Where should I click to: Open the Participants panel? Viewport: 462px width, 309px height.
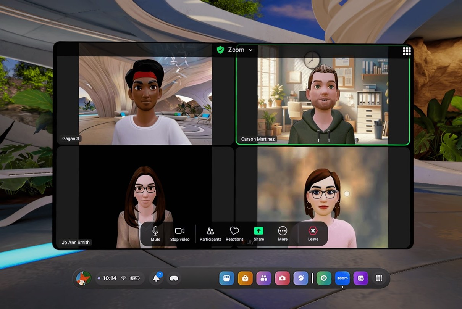point(210,233)
